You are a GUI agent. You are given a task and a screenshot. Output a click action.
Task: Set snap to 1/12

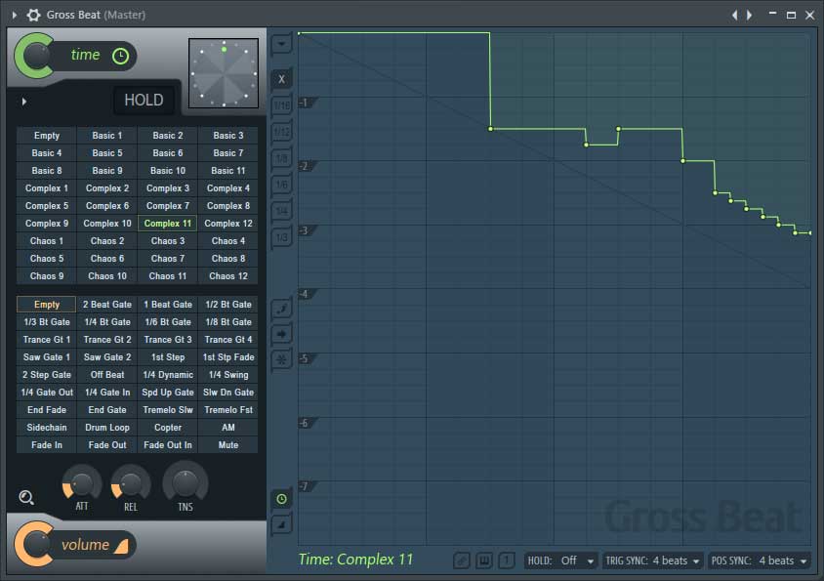tap(282, 132)
